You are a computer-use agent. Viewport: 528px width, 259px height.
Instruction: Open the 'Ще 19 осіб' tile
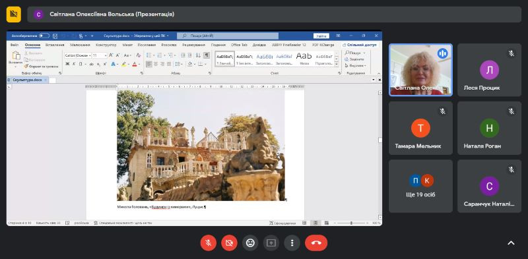(420, 186)
